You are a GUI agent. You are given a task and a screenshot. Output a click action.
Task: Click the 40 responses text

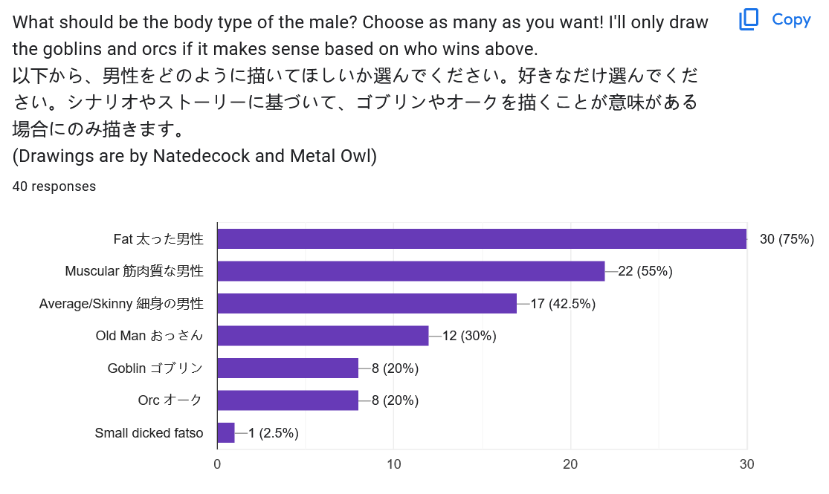[54, 186]
